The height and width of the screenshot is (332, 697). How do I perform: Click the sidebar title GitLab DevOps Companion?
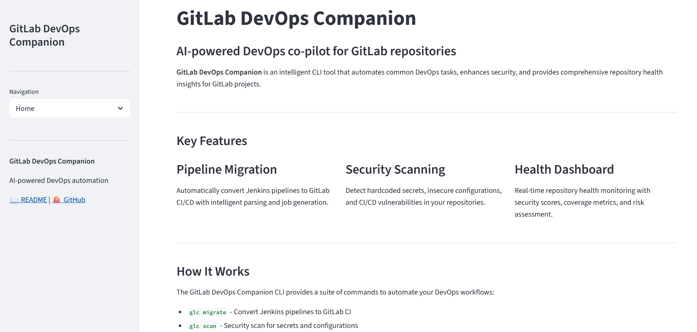tap(45, 35)
